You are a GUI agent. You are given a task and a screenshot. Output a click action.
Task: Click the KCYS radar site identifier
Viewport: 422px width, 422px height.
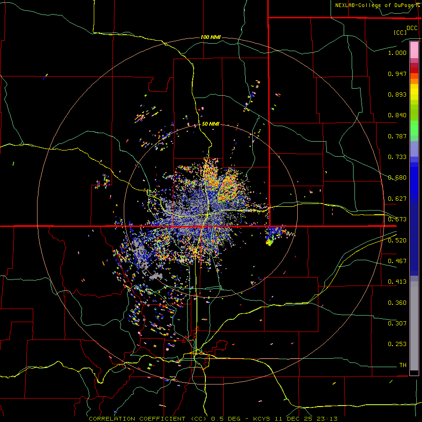tap(263, 419)
